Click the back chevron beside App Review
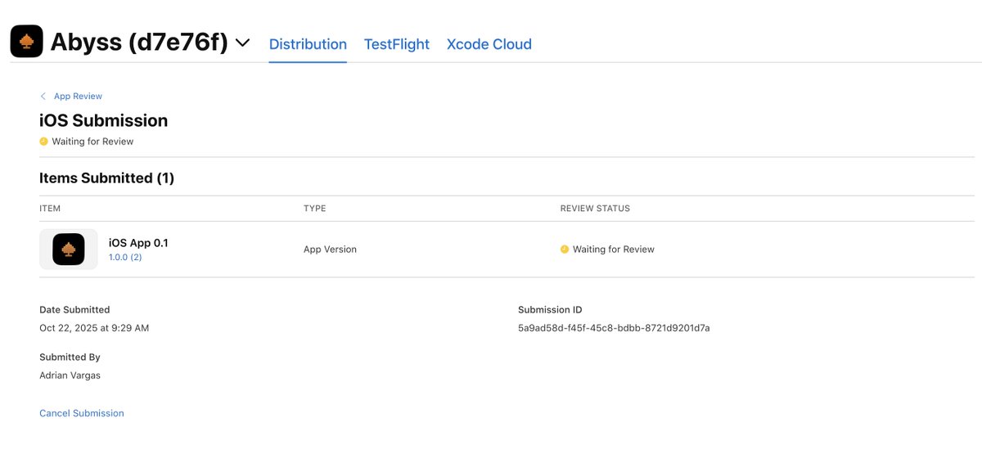The image size is (982, 454). 43,97
